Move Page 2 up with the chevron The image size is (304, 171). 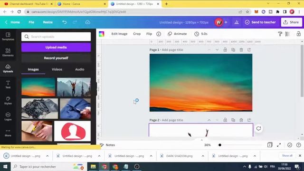click(209, 120)
